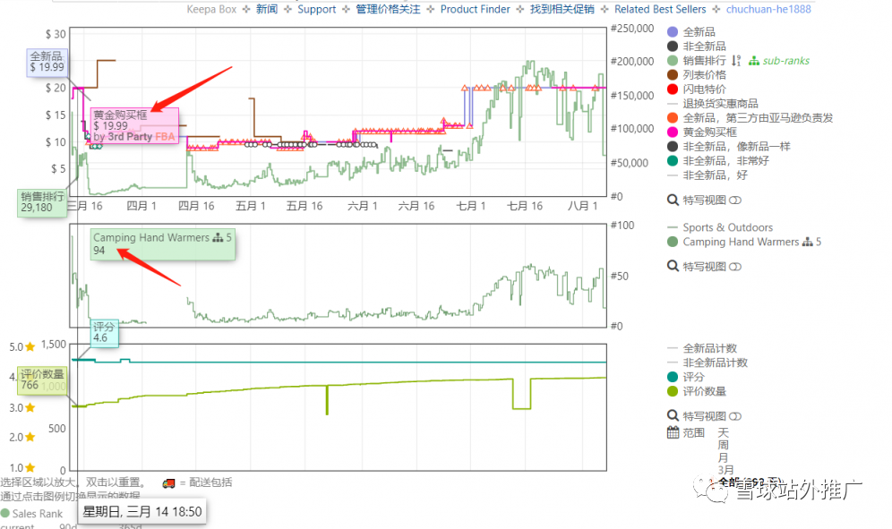Toggle 特写视图 switch for the price chart
The height and width of the screenshot is (529, 892).
pos(735,201)
